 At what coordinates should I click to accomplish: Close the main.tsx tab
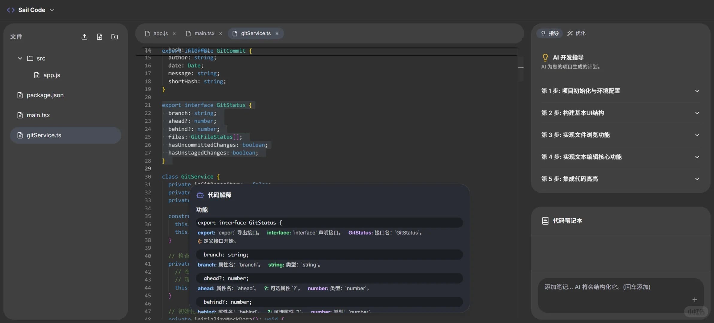221,33
